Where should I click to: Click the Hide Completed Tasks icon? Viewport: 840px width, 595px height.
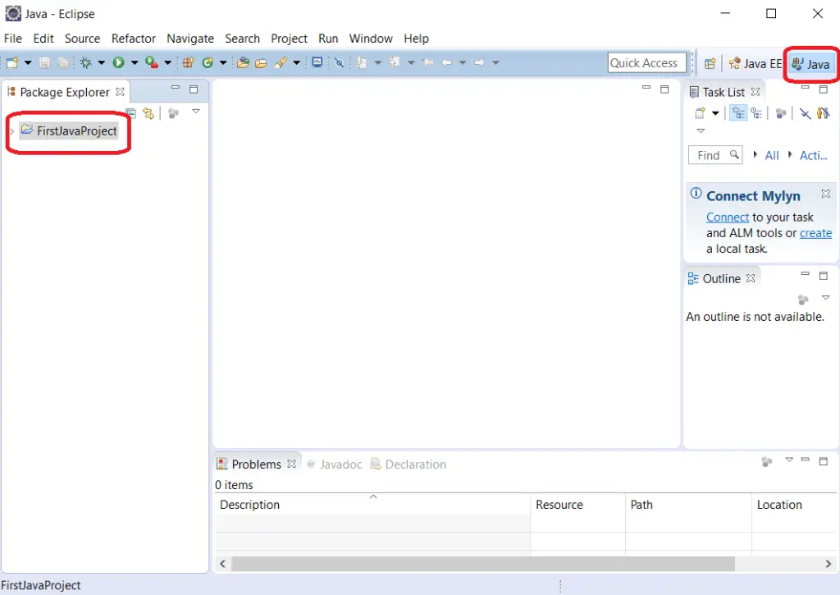[805, 113]
